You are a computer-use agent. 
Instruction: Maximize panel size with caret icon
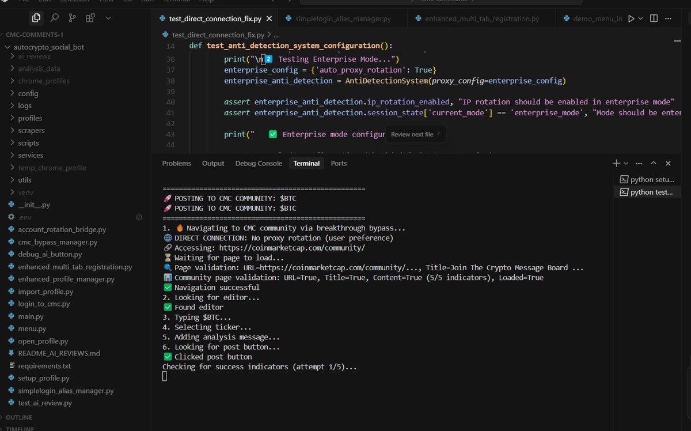tap(654, 163)
